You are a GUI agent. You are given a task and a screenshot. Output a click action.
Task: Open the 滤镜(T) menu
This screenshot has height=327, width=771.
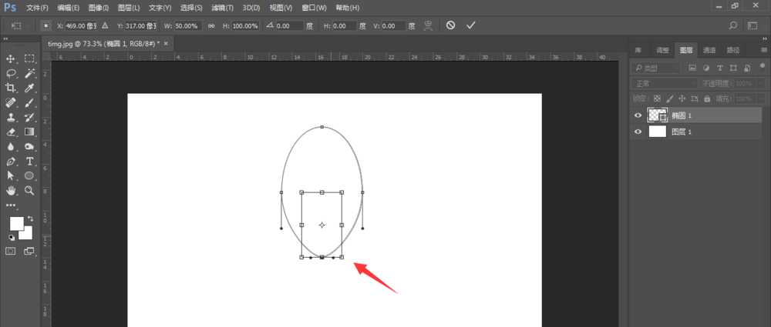click(x=223, y=7)
